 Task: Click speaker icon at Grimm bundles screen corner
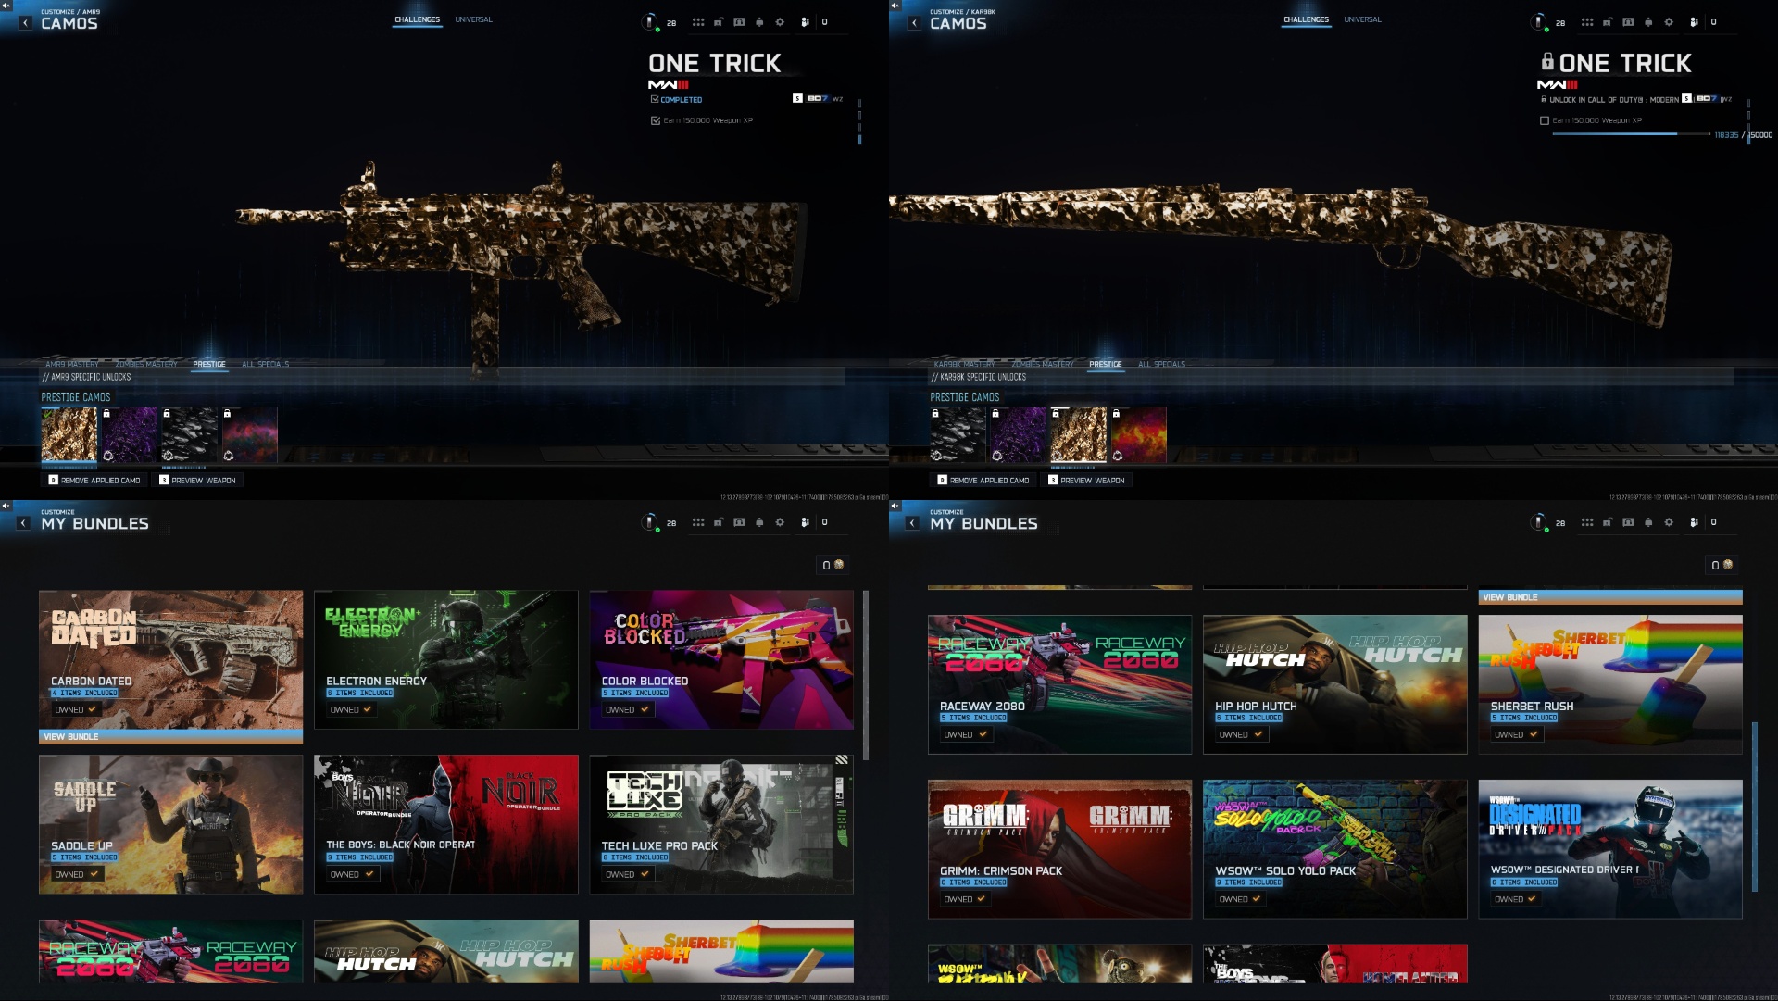click(x=895, y=506)
